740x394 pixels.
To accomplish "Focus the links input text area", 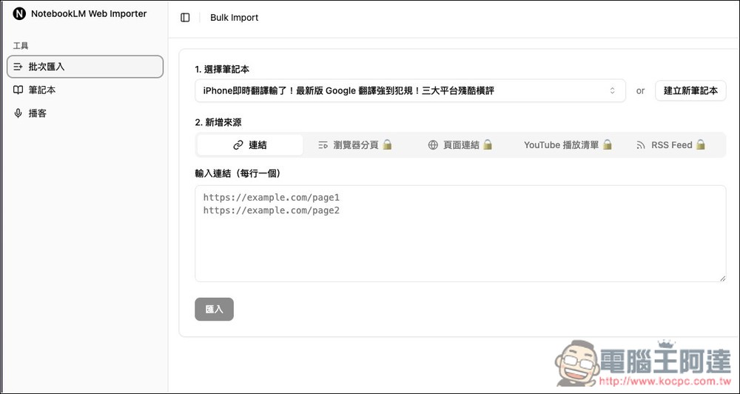I will [460, 234].
